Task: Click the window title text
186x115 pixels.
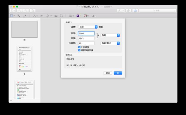Action: click(89, 7)
